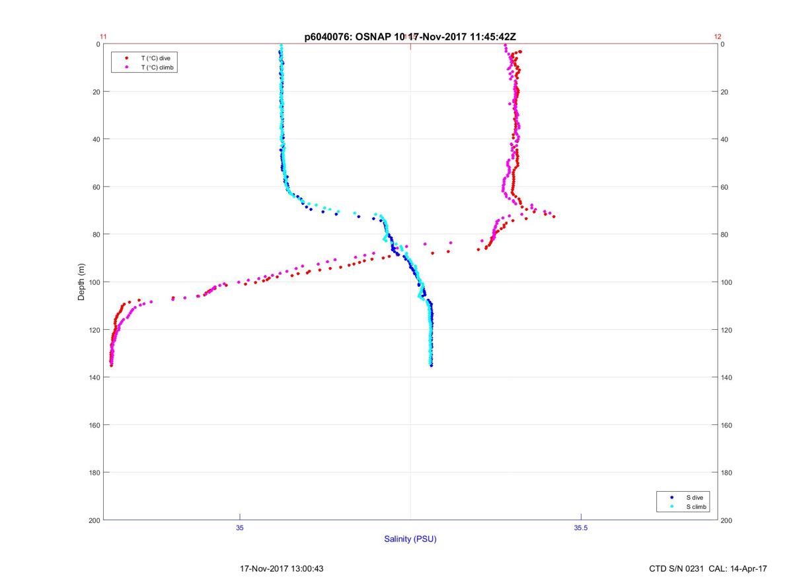This screenshot has width=793, height=585.
Task: Click right depth axis tick label 180
Action: [x=727, y=473]
